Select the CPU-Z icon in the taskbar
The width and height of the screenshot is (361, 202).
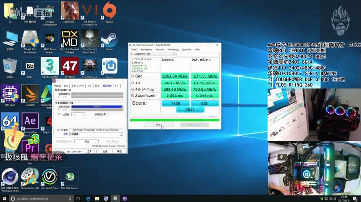click(x=125, y=199)
